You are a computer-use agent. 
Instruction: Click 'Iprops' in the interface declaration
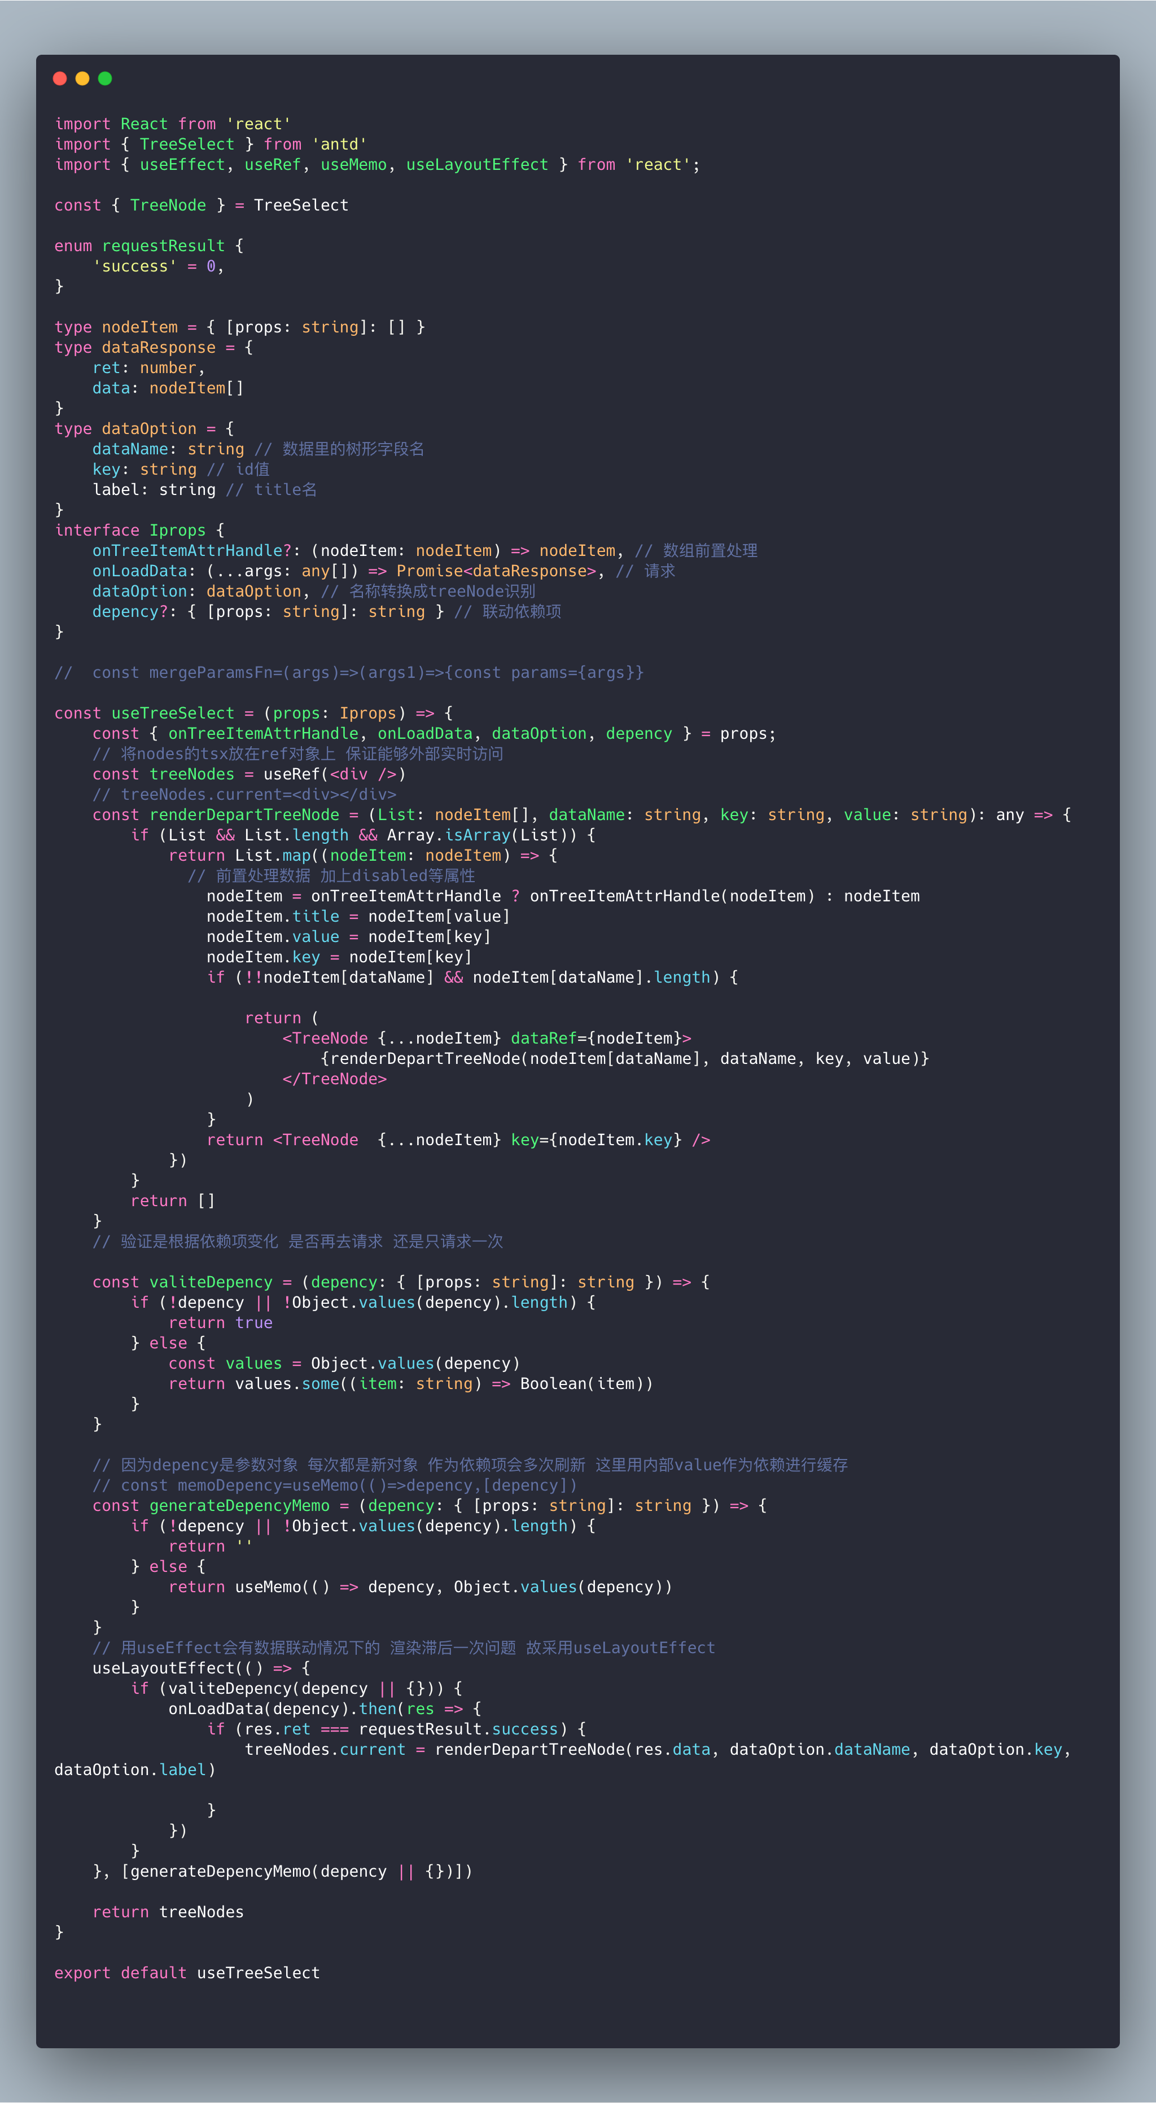pyautogui.click(x=177, y=531)
